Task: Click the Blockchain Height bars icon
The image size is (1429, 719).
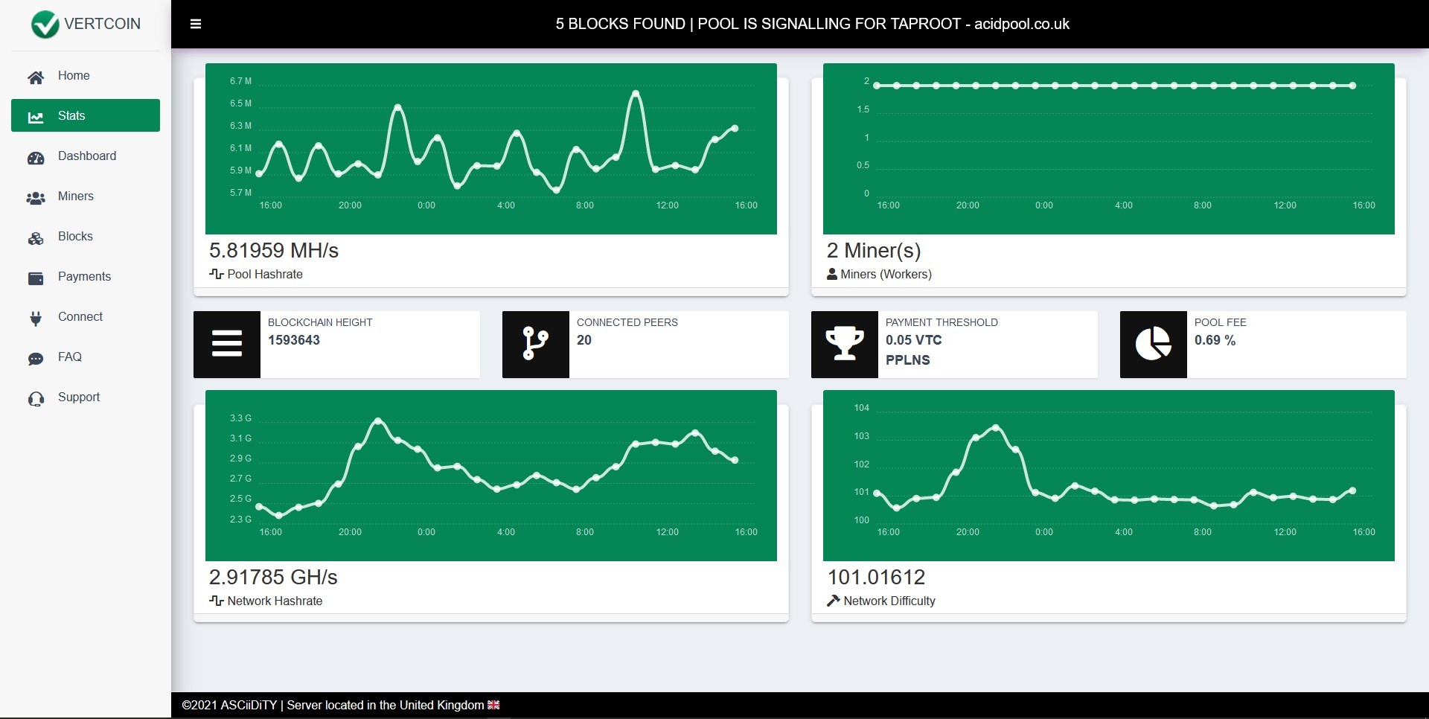Action: (x=227, y=344)
